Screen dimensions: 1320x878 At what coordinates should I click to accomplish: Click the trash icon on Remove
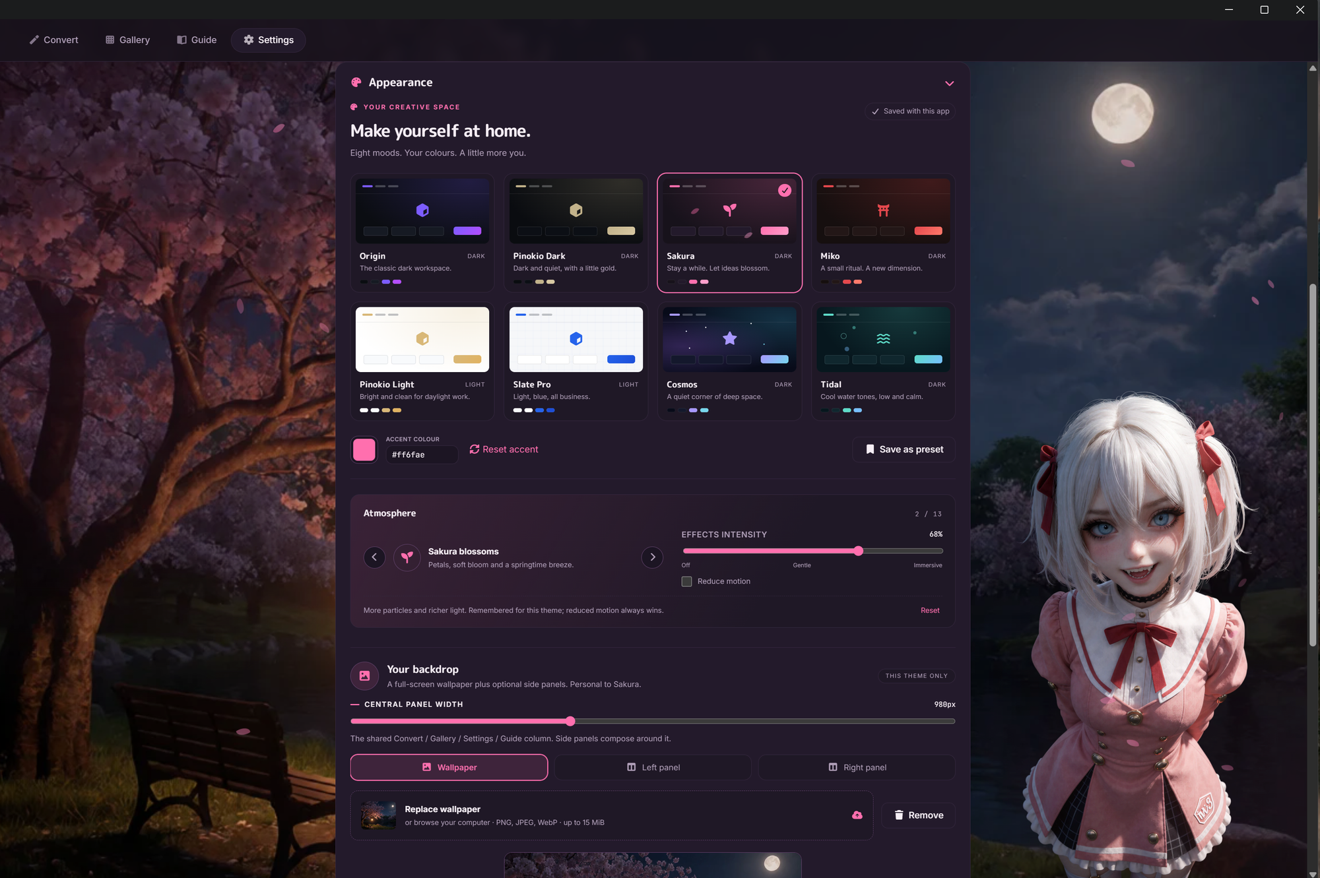click(898, 815)
